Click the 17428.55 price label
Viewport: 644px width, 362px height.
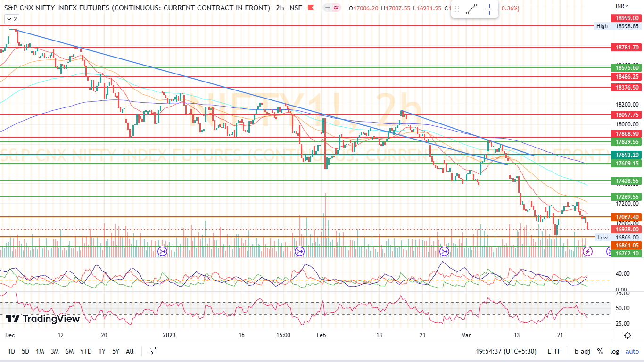[627, 181]
